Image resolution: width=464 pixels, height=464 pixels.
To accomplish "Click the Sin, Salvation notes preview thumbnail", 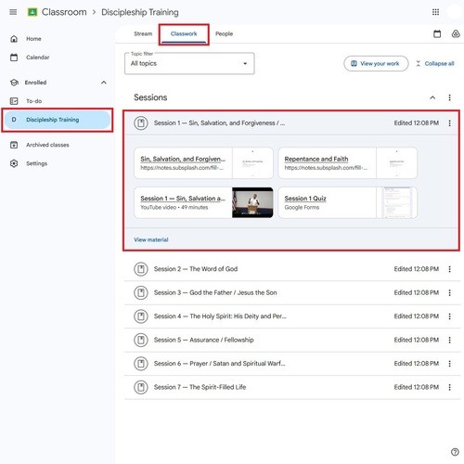I will (x=252, y=163).
